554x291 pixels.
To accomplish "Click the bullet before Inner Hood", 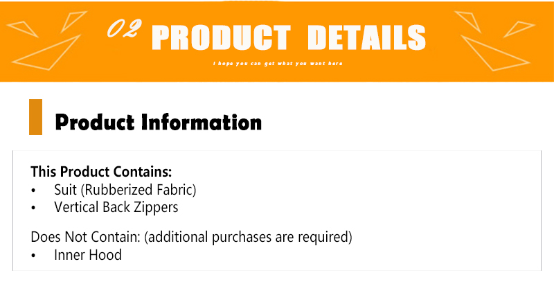I will pos(33,256).
